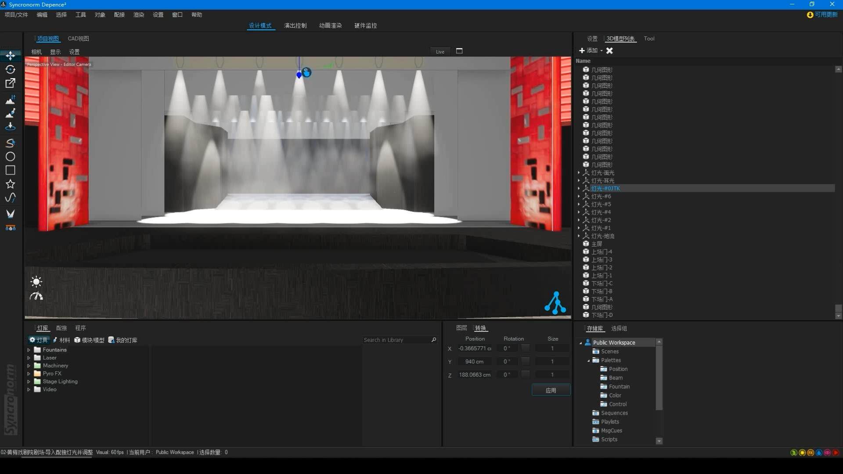The width and height of the screenshot is (843, 474).
Task: Select the Move tool in left toolbar
Action: 10,56
